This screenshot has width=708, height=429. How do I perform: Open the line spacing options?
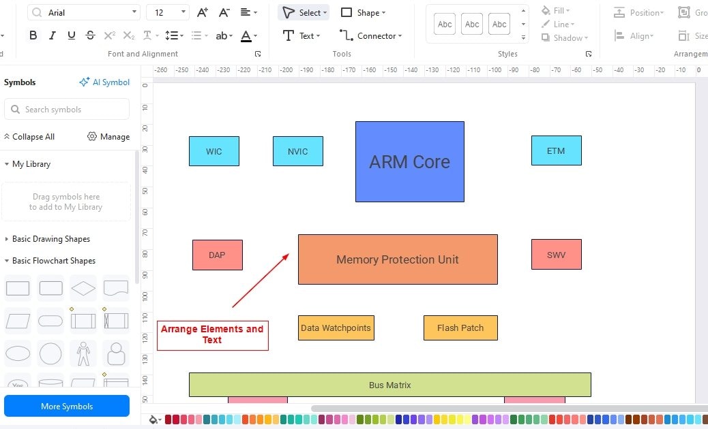(174, 35)
